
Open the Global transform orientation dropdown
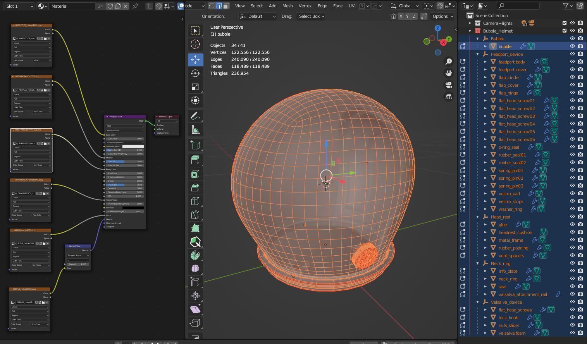pos(405,6)
